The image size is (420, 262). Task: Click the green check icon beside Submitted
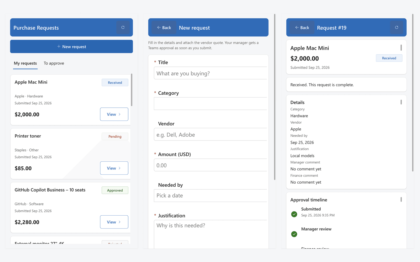(294, 214)
